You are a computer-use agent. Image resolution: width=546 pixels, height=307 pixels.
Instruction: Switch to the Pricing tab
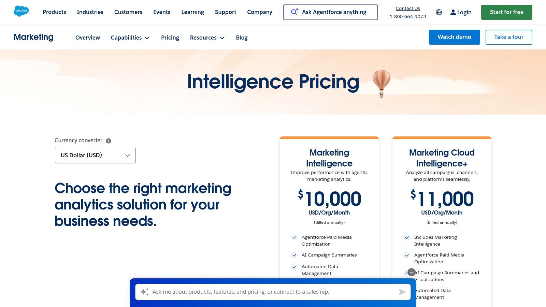(170, 38)
